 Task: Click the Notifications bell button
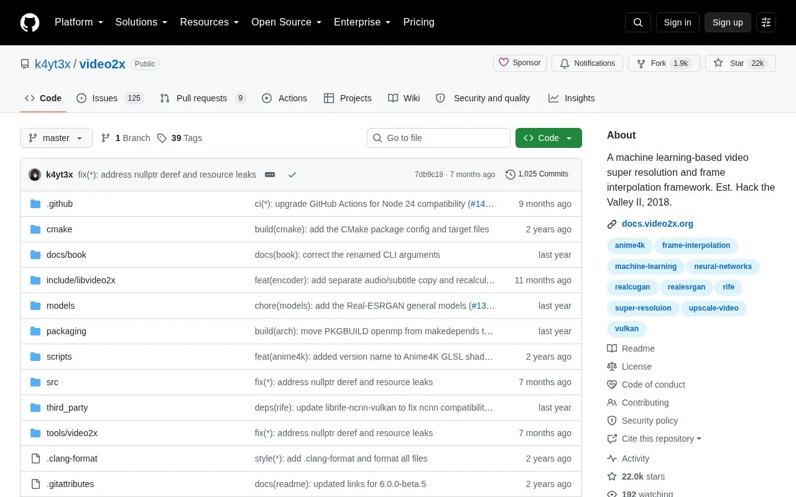click(x=587, y=63)
